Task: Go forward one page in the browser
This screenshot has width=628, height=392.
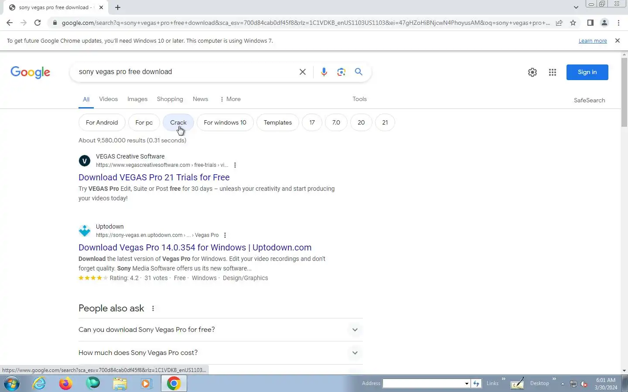Action: (x=24, y=23)
